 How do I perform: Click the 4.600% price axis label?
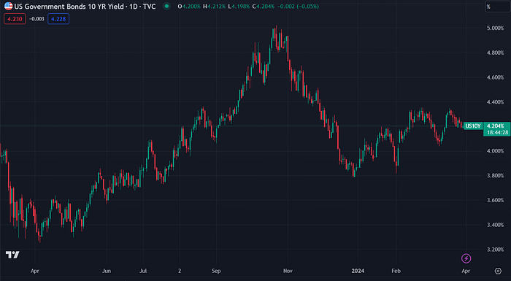click(496, 77)
